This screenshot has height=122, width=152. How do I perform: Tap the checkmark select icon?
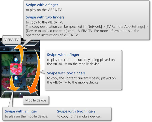pos(4,49)
